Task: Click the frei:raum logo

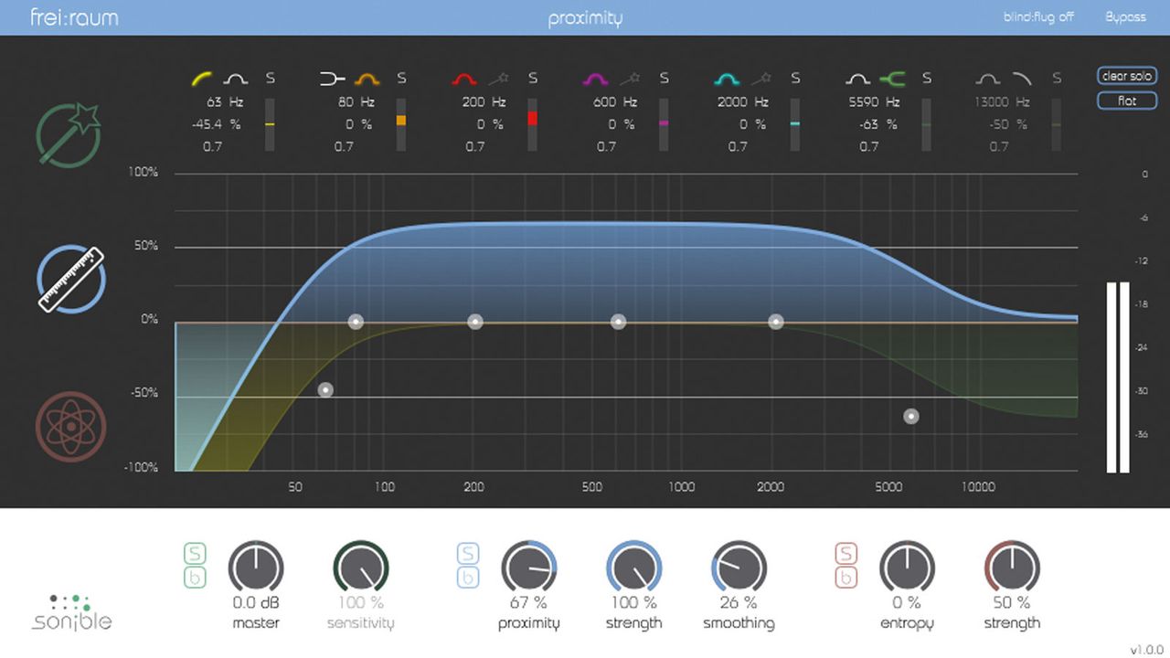Action: coord(74,17)
